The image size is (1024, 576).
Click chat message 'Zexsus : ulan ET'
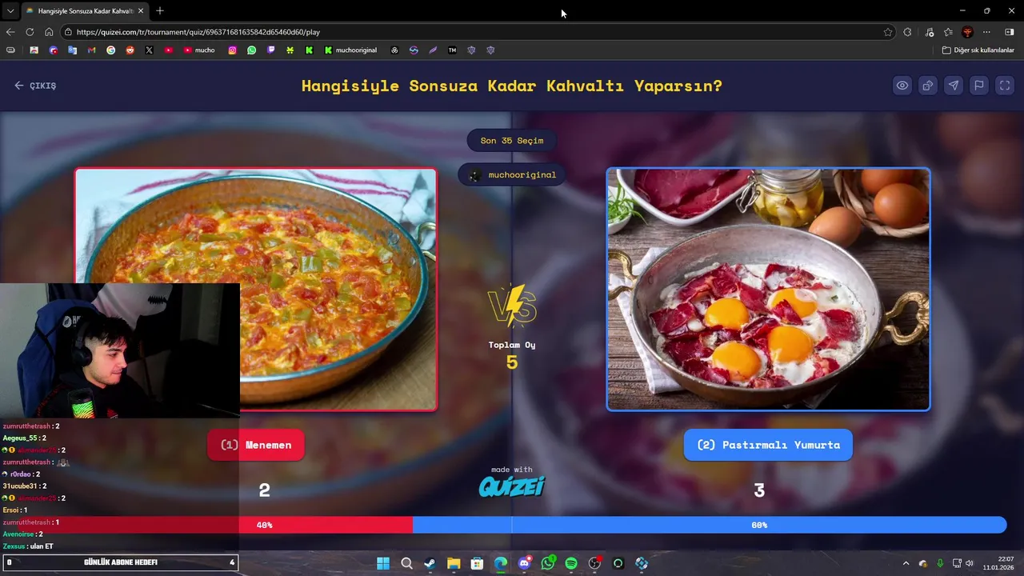point(28,546)
